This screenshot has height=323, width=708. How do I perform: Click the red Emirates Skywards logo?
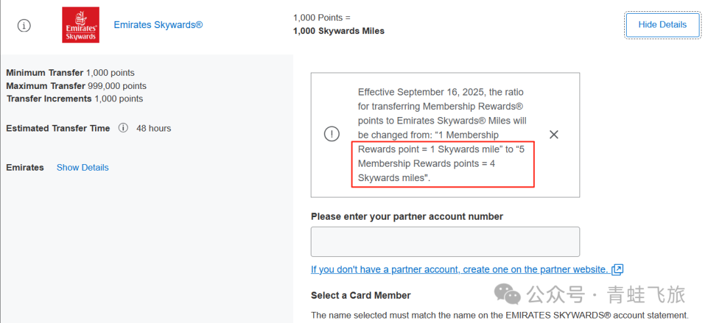81,25
